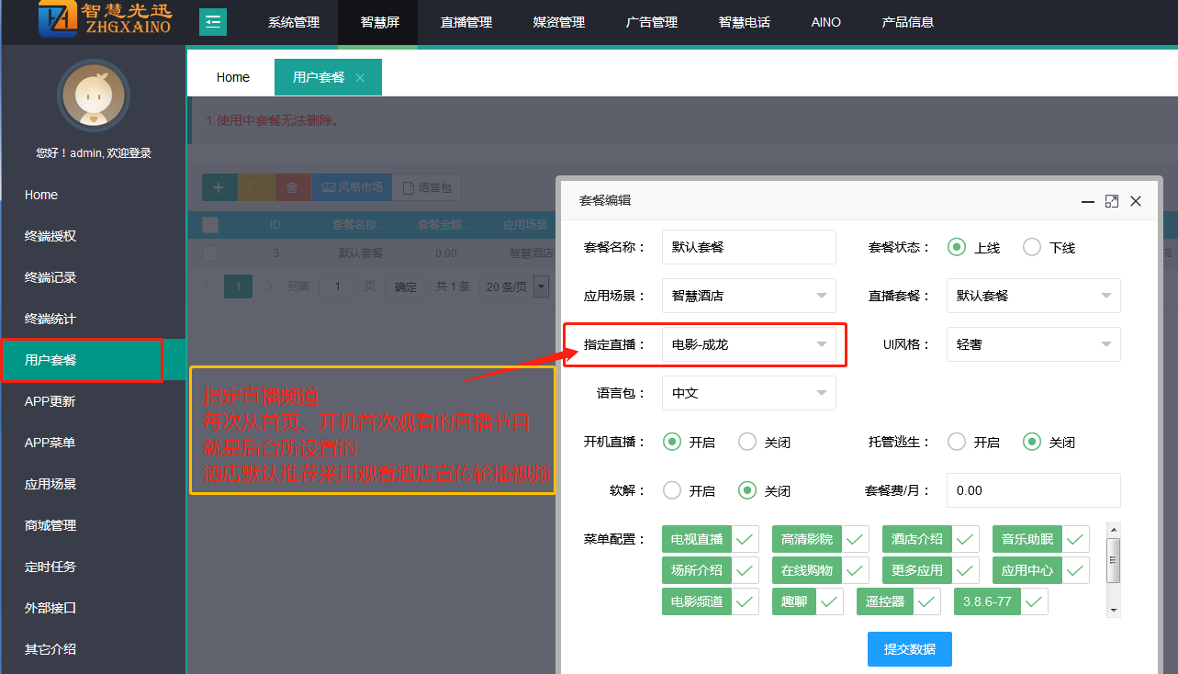Open the 应用场景 dropdown
This screenshot has height=674, width=1178.
[748, 296]
